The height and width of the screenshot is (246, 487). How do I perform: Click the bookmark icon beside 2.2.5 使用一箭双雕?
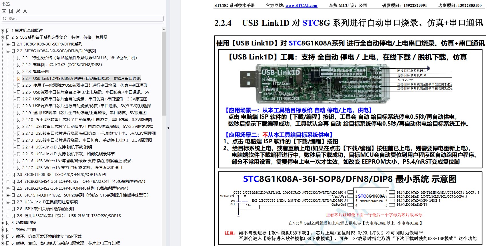coord(19,85)
